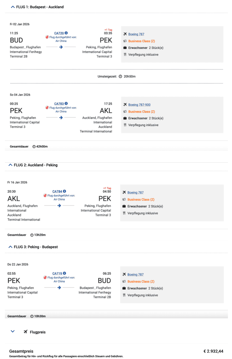Screen dimensions: 232x359
Task: Click the Gesamtpreis amount € 2.932,44
Action: click(x=213, y=351)
